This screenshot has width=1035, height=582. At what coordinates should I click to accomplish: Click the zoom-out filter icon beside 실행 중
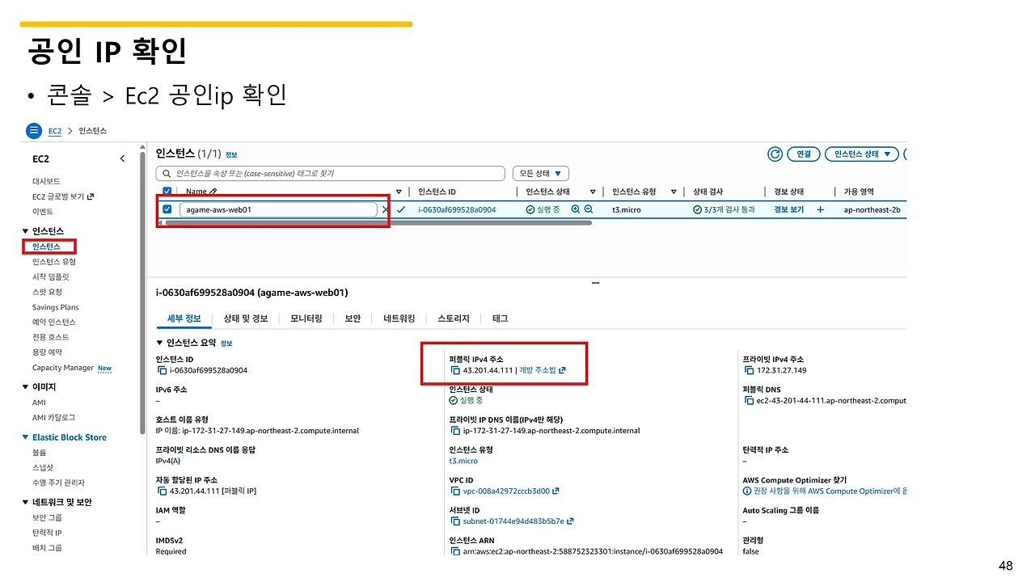coord(589,209)
